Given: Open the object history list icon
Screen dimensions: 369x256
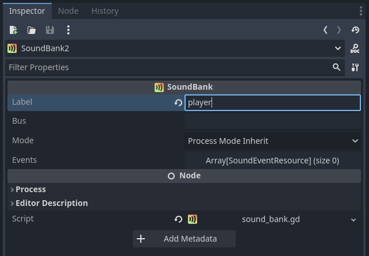Looking at the screenshot, I should click(x=355, y=30).
